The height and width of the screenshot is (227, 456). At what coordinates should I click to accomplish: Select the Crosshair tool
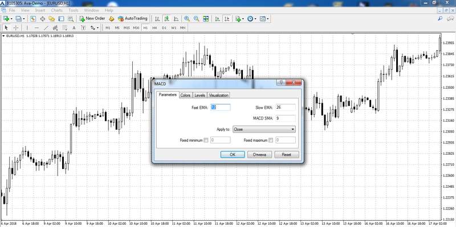(x=16, y=28)
